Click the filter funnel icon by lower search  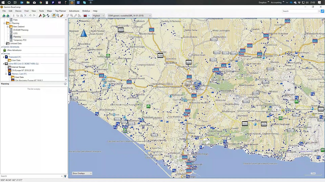[65, 176]
